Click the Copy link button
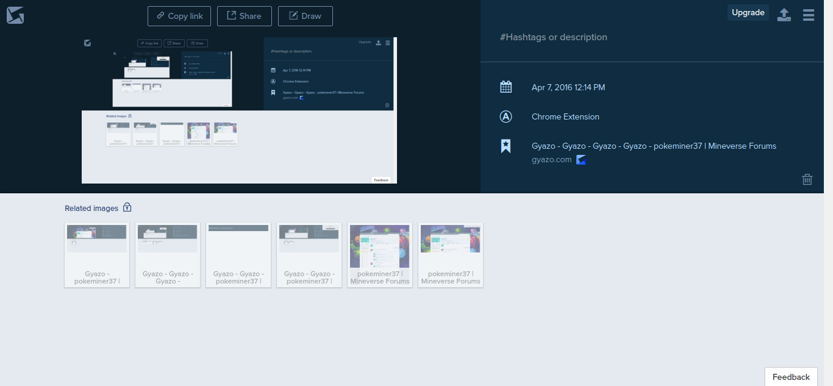Viewport: 833px width, 386px height. pyautogui.click(x=179, y=16)
